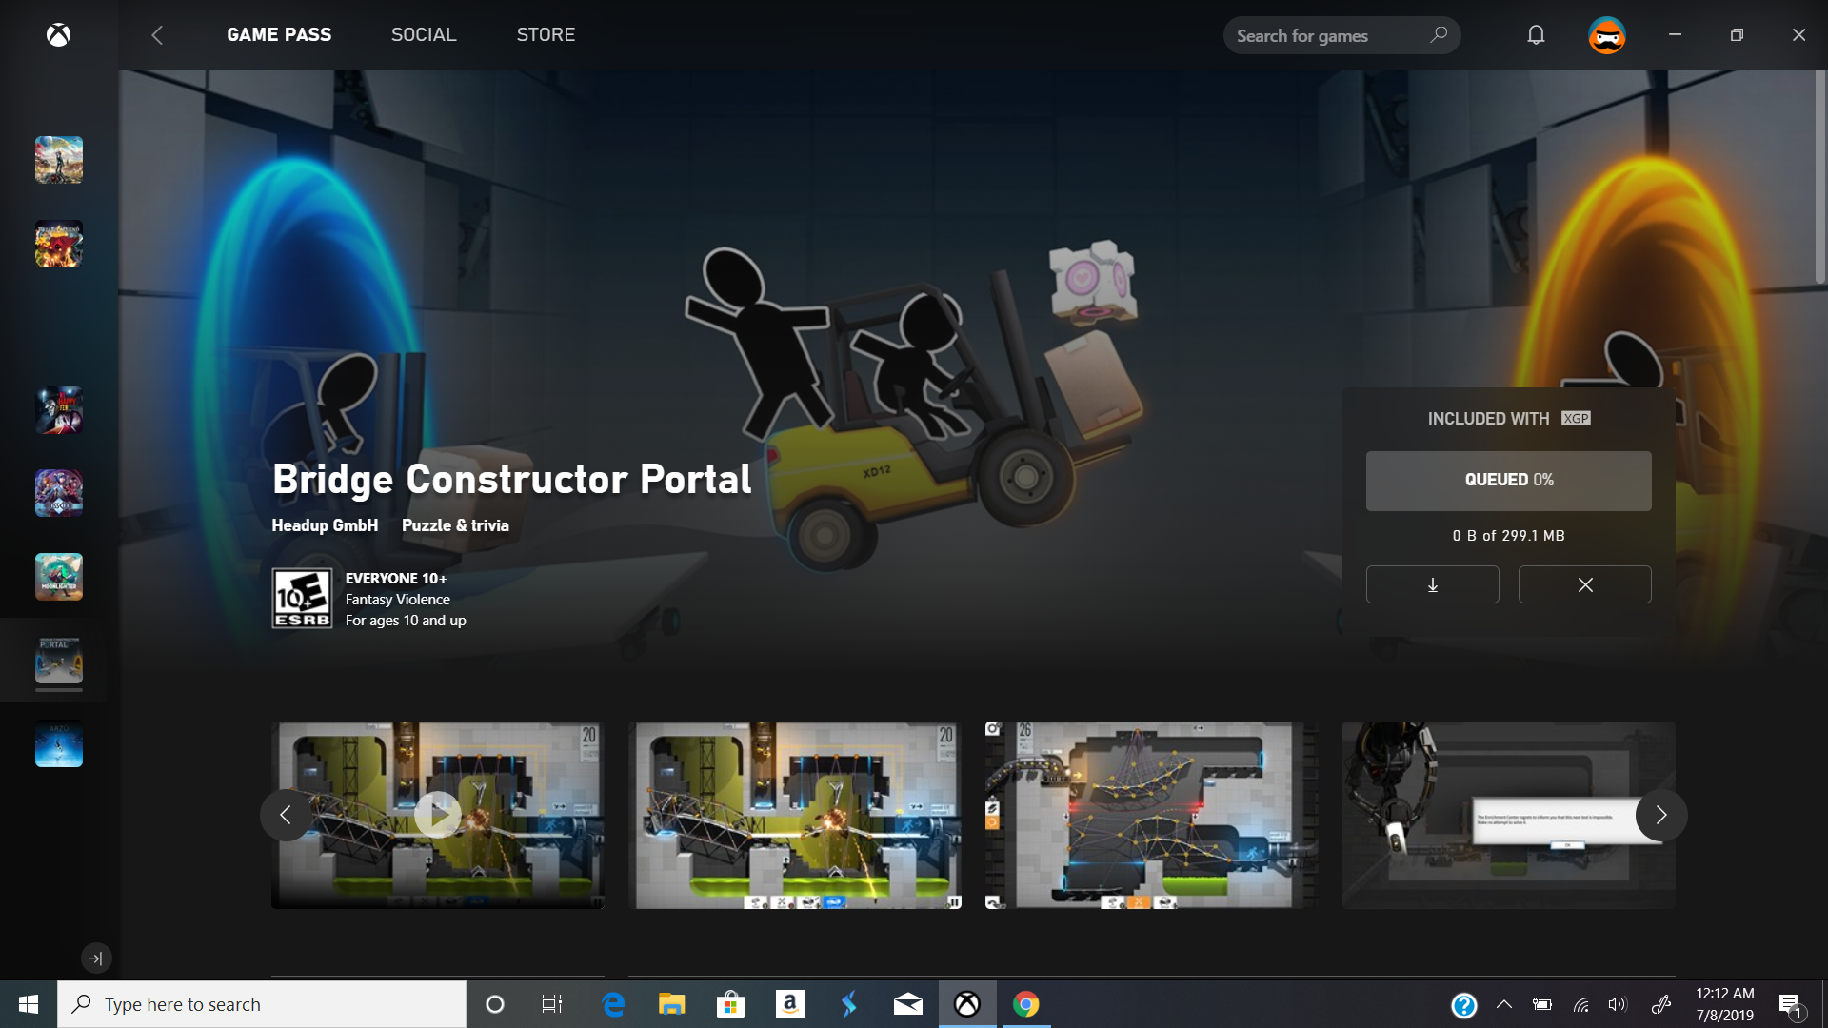This screenshot has width=1828, height=1028.
Task: Select the blue ABZU game in sidebar
Action: [x=59, y=743]
